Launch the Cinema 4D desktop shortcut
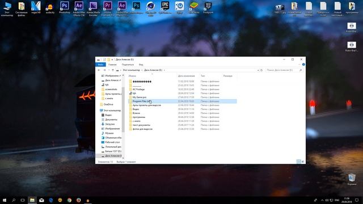The image size is (363, 204). pos(151,9)
